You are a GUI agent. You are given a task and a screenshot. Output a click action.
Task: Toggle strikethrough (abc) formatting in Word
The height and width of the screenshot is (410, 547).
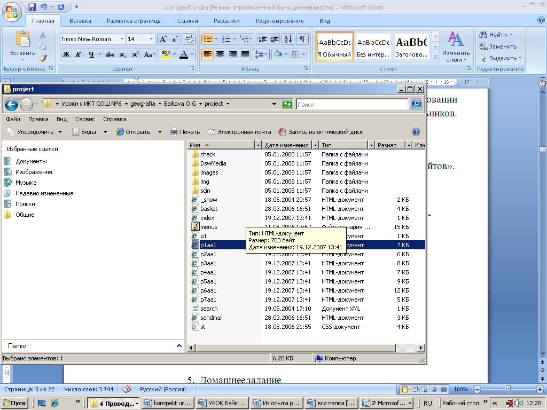click(110, 54)
